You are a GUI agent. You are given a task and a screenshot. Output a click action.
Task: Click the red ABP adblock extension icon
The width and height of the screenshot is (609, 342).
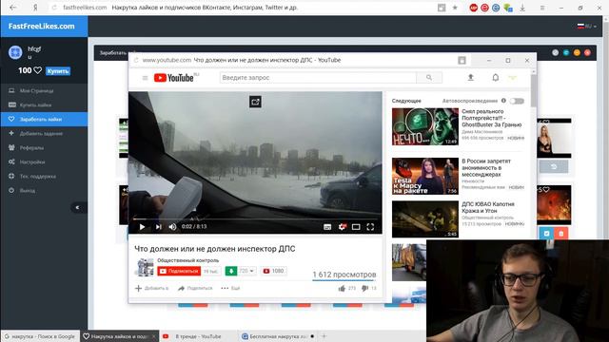point(474,8)
